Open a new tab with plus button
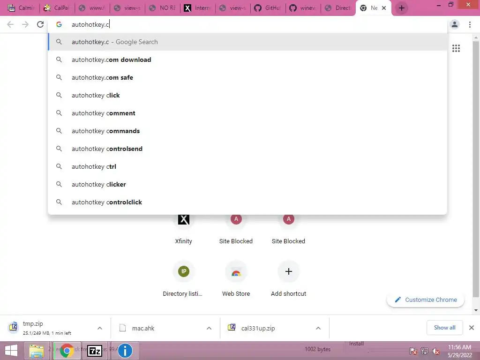The height and width of the screenshot is (360, 480). coord(402,8)
